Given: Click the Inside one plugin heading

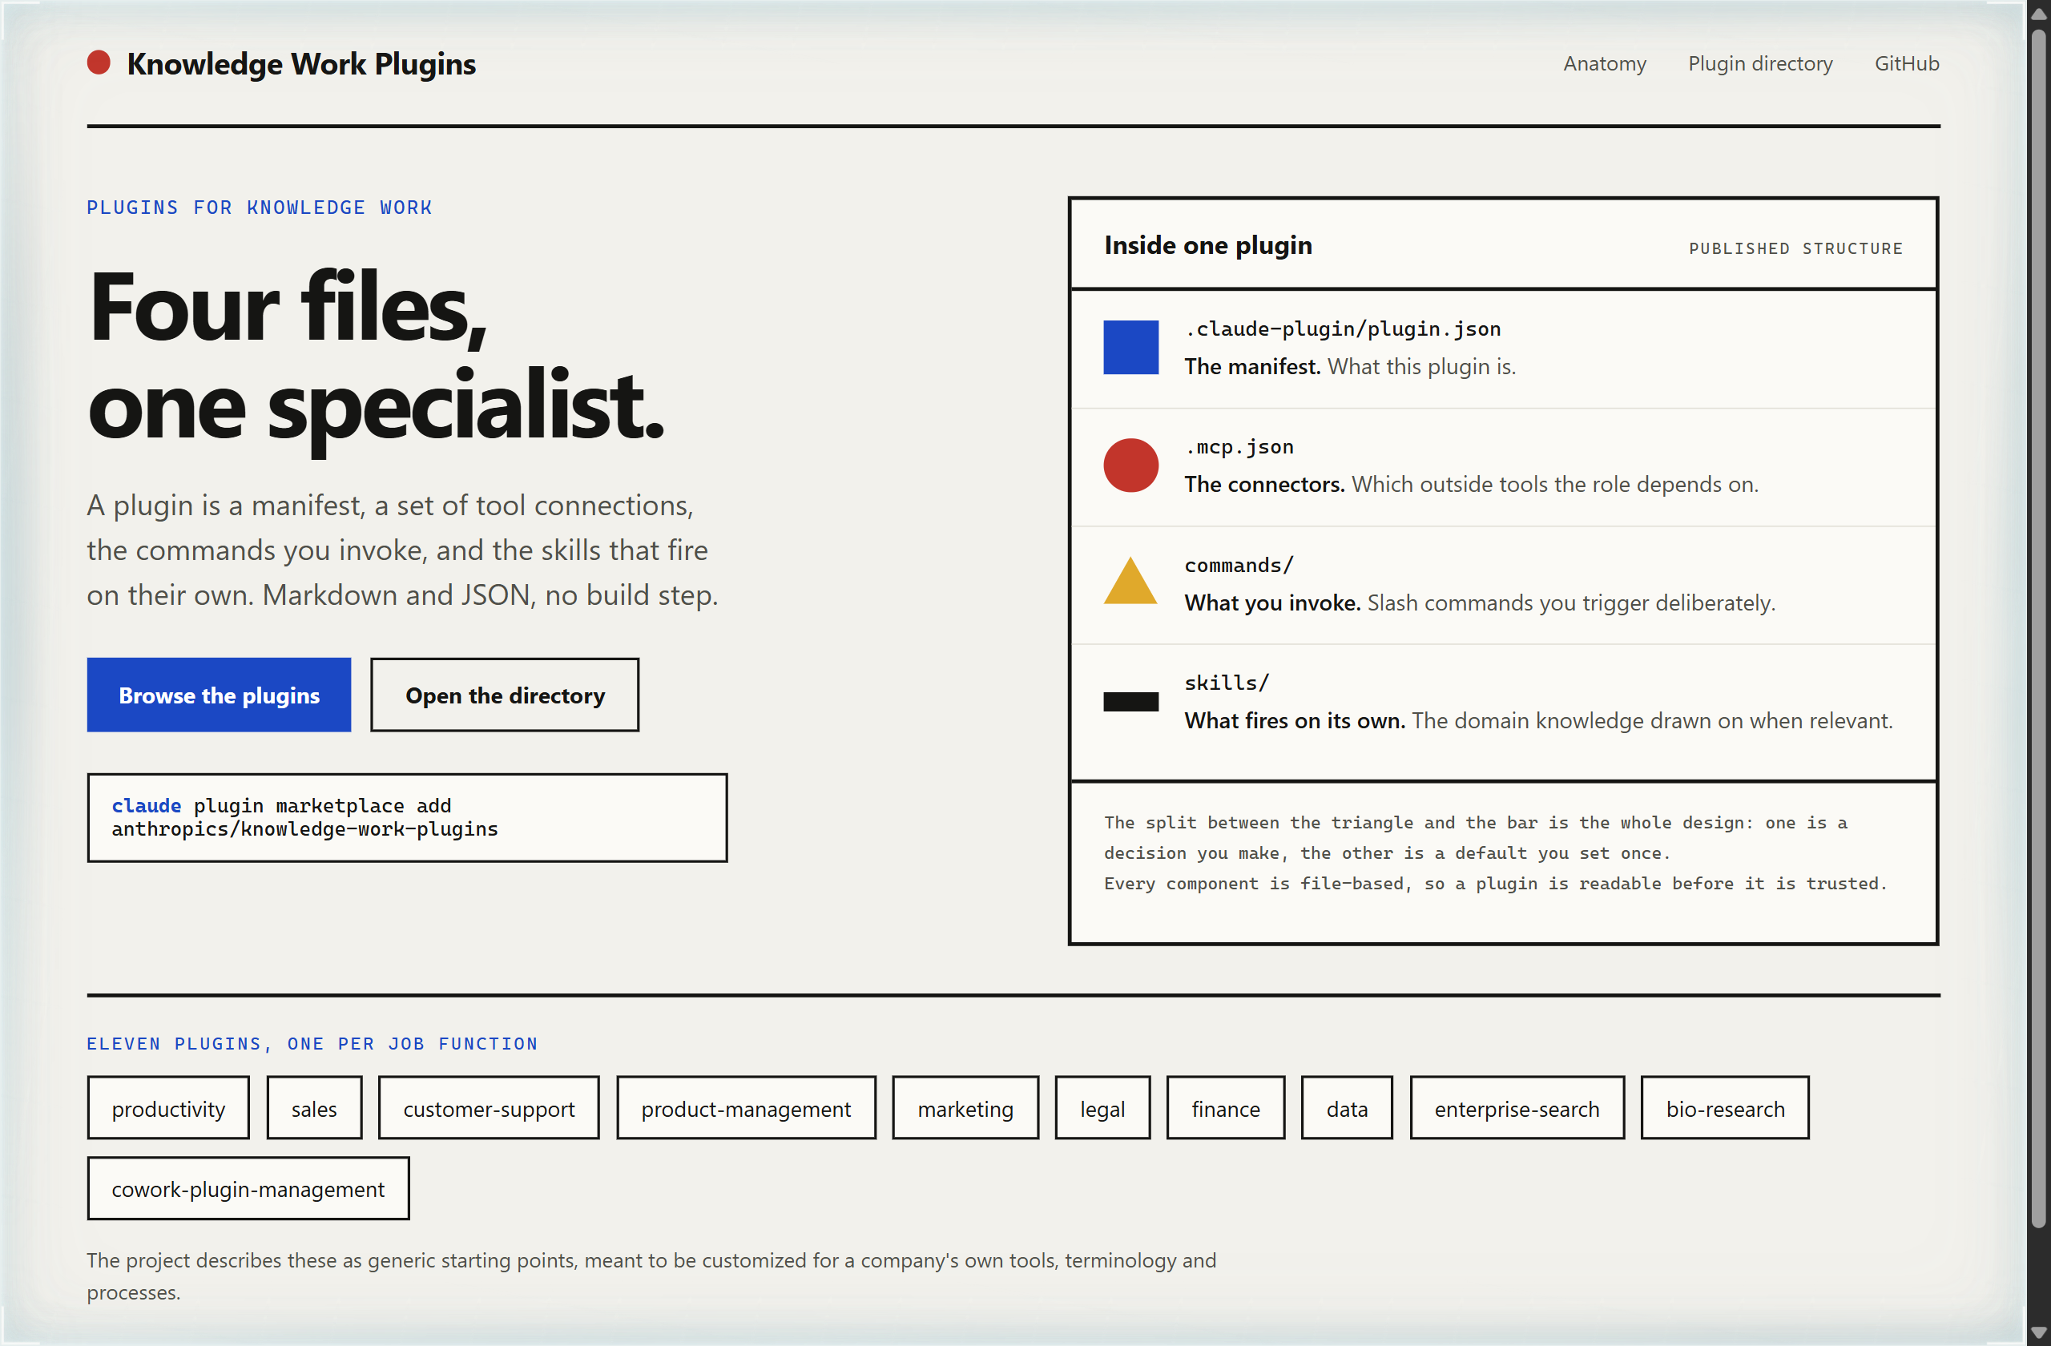Looking at the screenshot, I should pyautogui.click(x=1208, y=246).
